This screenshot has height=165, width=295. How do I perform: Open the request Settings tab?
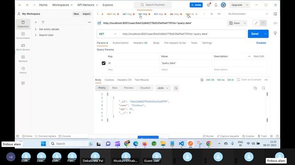207,43
